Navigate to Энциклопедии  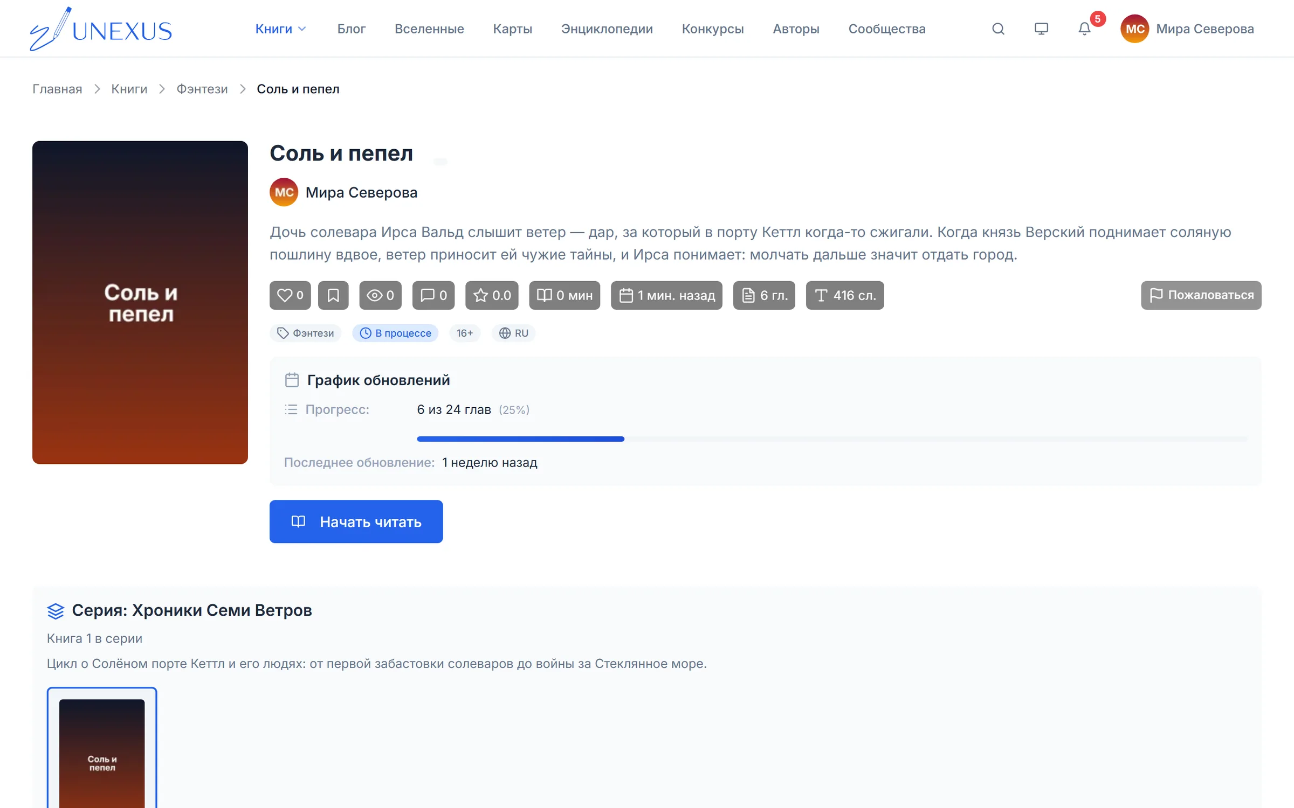pyautogui.click(x=607, y=29)
